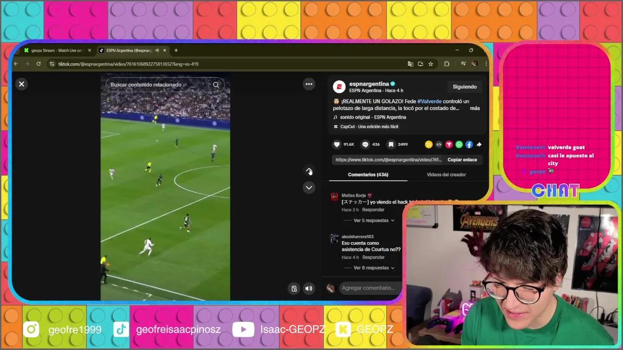This screenshot has width=623, height=350.
Task: Reply to alexisherrera183's comment via Responder
Action: click(373, 257)
